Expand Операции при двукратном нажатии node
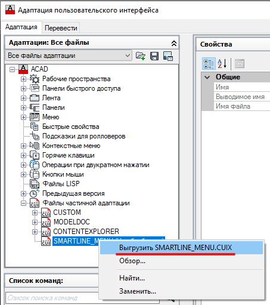Viewport: 270px width, 305px height. [x=23, y=165]
